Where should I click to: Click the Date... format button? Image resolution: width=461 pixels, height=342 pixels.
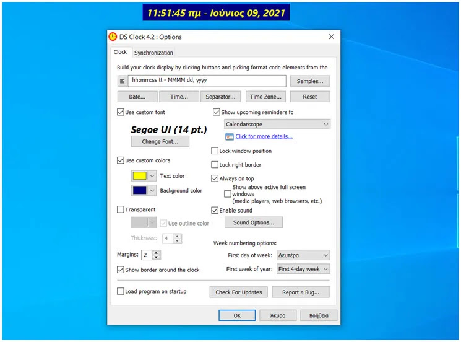coord(137,97)
